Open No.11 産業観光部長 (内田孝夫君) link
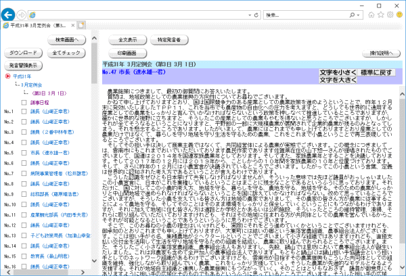 pos(60,215)
